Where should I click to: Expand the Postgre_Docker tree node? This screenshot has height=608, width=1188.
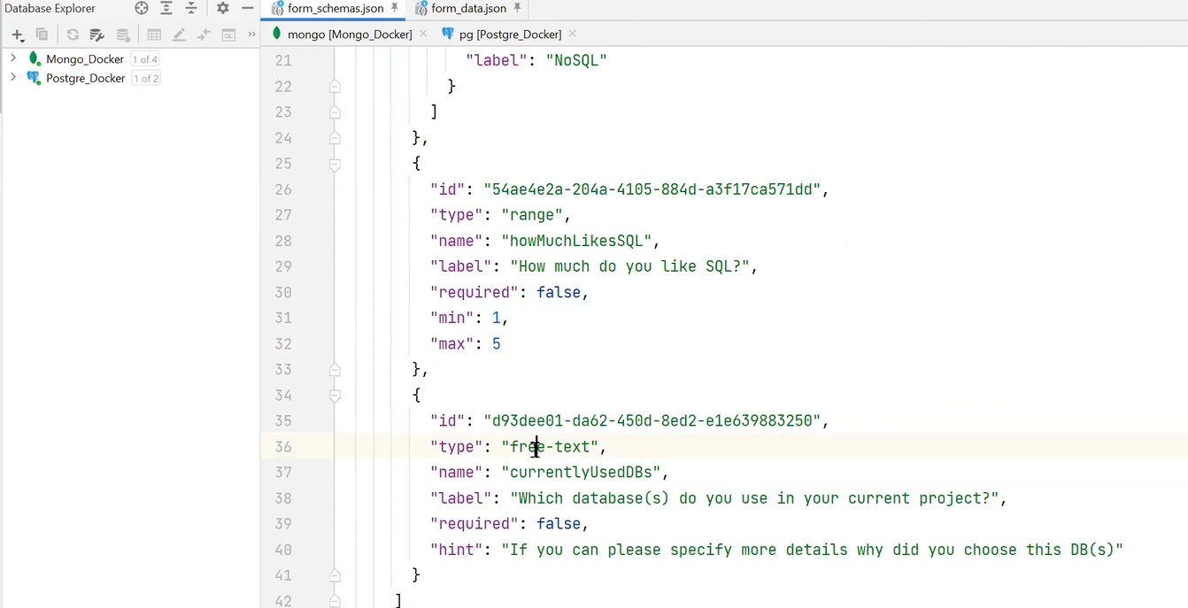(12, 78)
